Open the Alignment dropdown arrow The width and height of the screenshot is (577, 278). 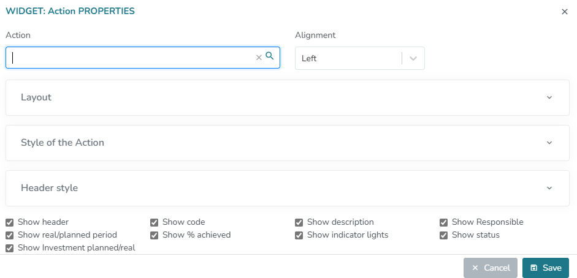tap(413, 59)
